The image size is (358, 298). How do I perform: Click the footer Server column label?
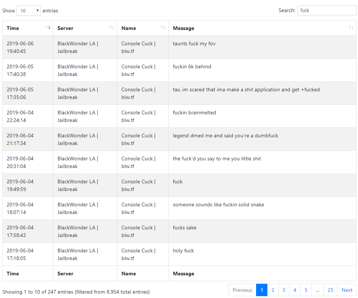point(65,274)
